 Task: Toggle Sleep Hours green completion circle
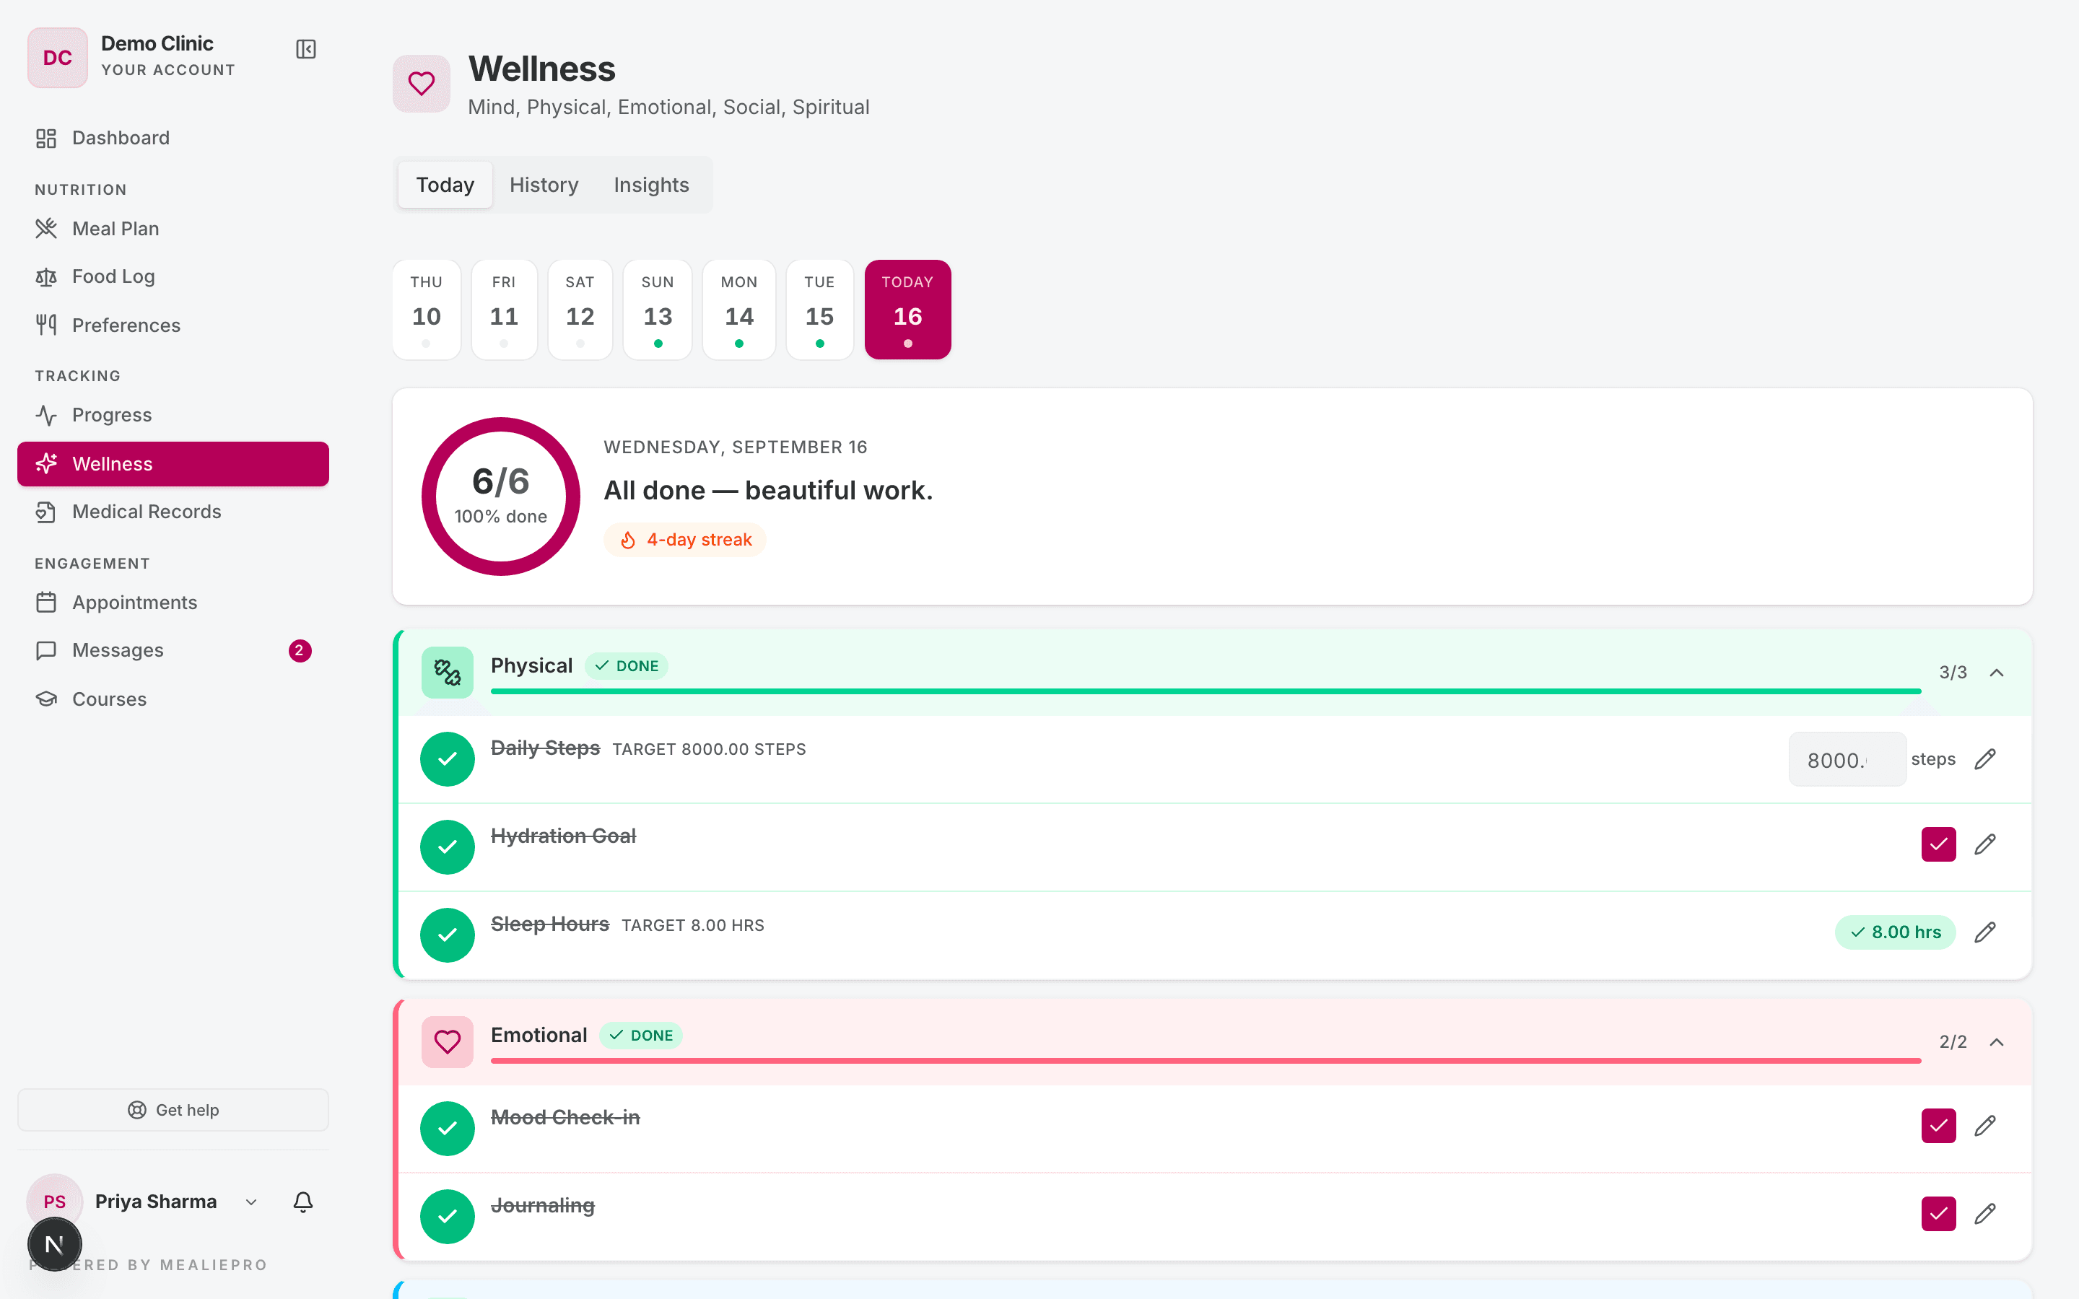[447, 935]
